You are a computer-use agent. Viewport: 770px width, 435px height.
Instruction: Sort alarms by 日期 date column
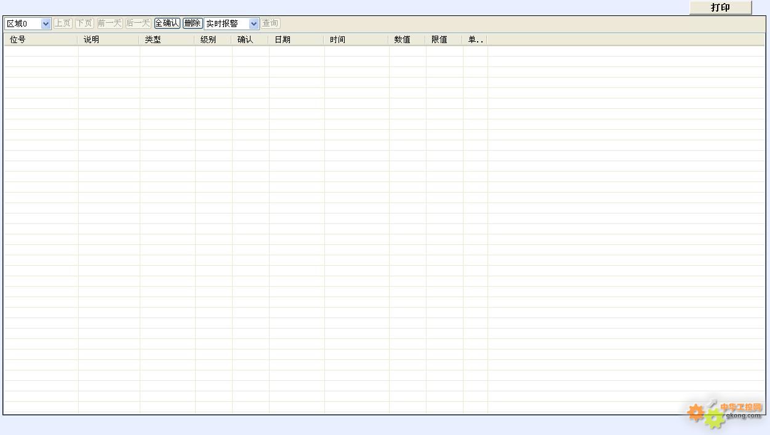296,39
